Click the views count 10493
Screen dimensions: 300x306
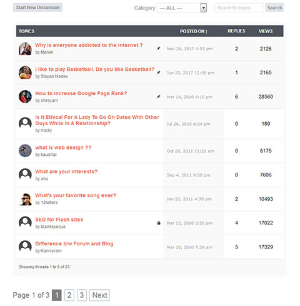(266, 199)
